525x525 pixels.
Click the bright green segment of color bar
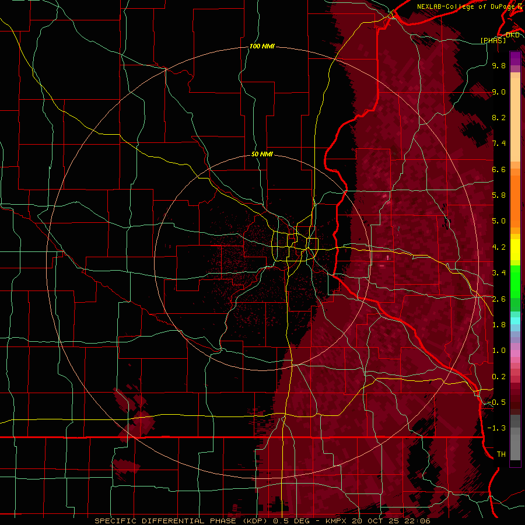coord(515,282)
